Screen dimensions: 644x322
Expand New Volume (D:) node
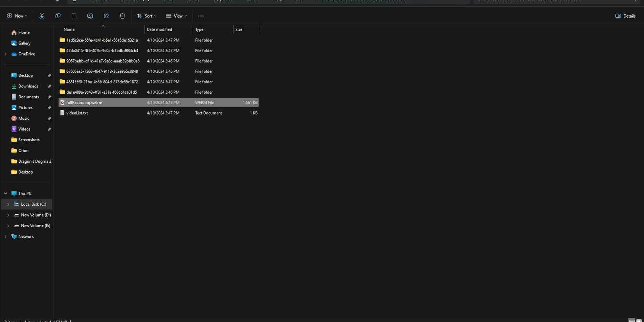(8, 215)
